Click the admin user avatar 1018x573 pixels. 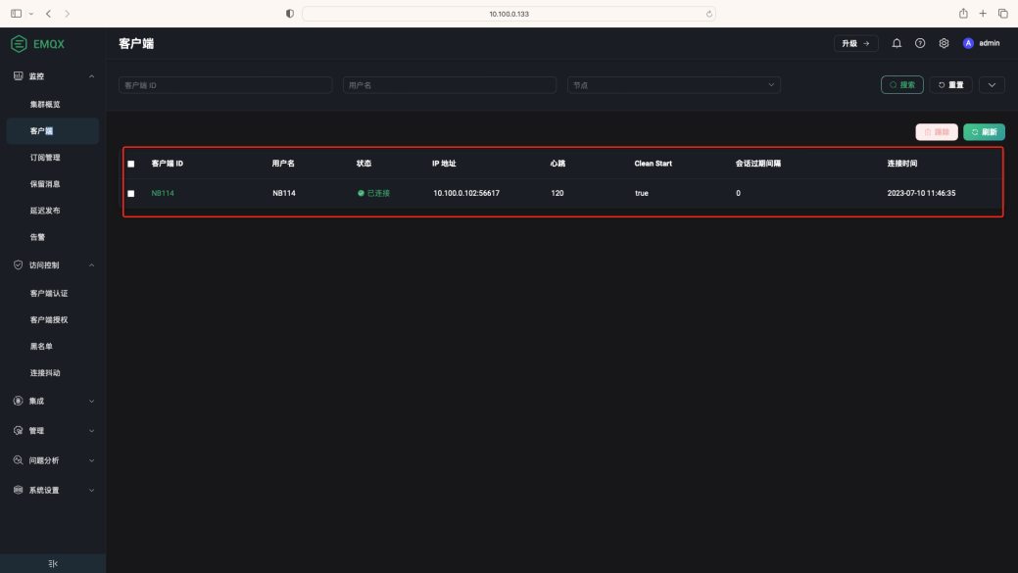(968, 43)
